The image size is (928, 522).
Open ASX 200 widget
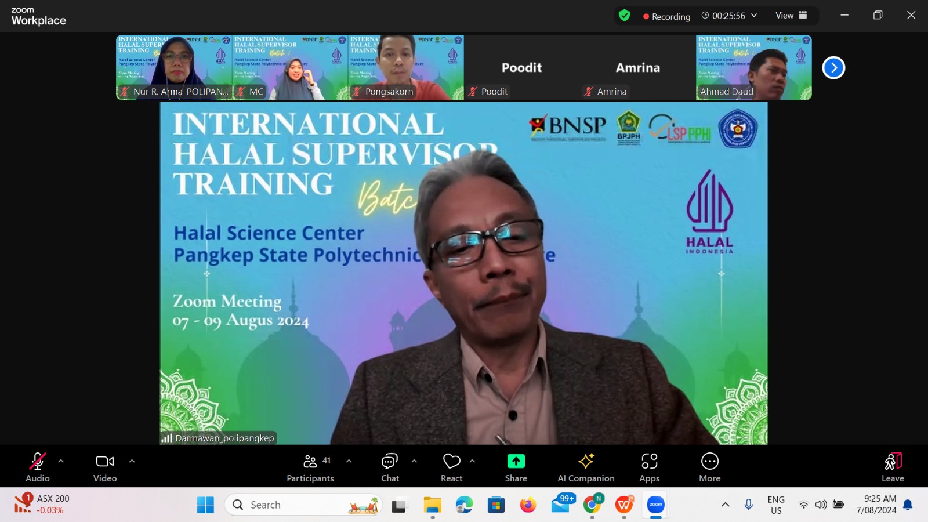point(42,504)
